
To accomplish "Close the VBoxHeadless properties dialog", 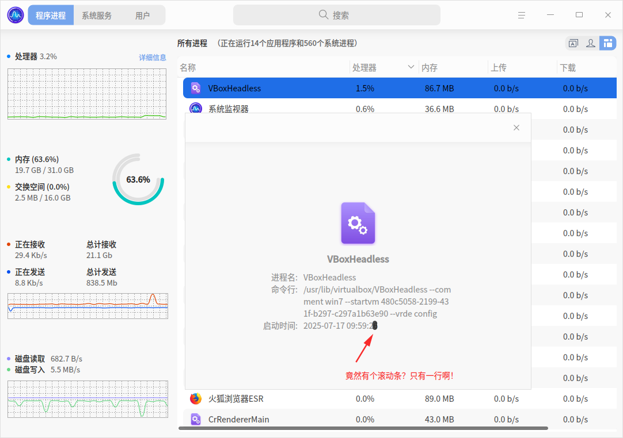I will [x=516, y=128].
